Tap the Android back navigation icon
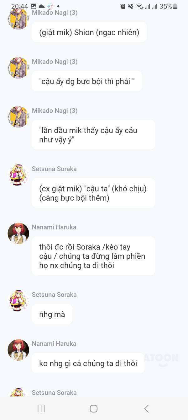188x420 pixels. click(x=146, y=408)
